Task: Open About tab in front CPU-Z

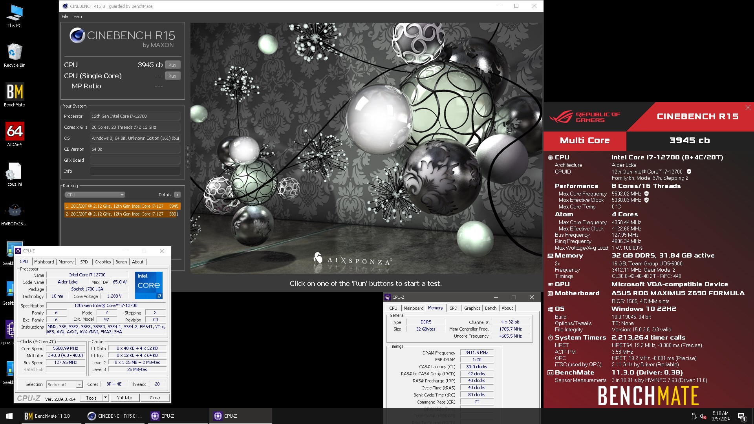Action: point(138,262)
